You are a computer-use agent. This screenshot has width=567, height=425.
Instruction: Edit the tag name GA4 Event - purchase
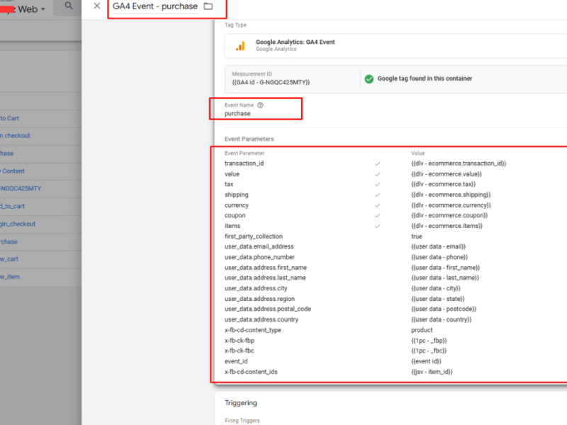[155, 6]
